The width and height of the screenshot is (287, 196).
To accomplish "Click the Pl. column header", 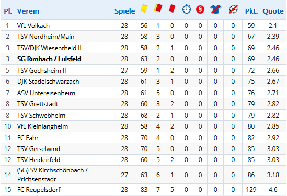I will [x=8, y=11].
